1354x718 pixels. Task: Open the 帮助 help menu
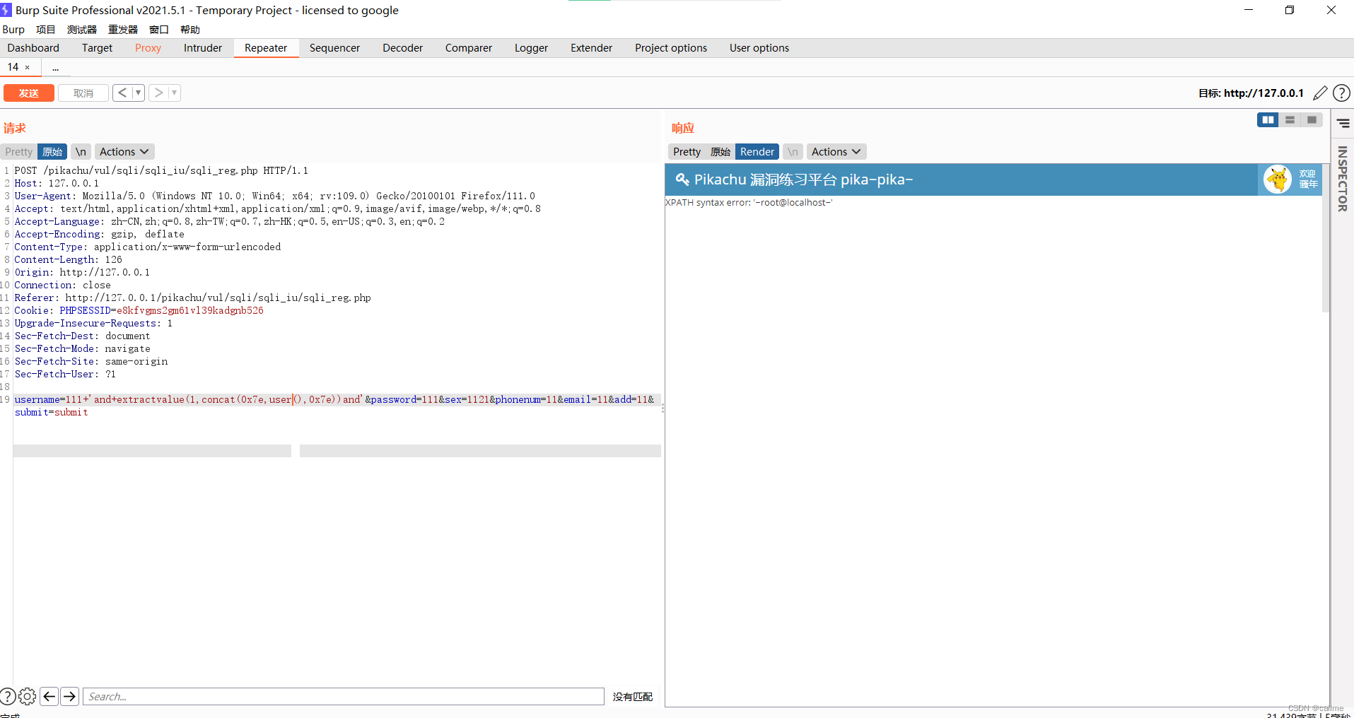click(x=190, y=30)
